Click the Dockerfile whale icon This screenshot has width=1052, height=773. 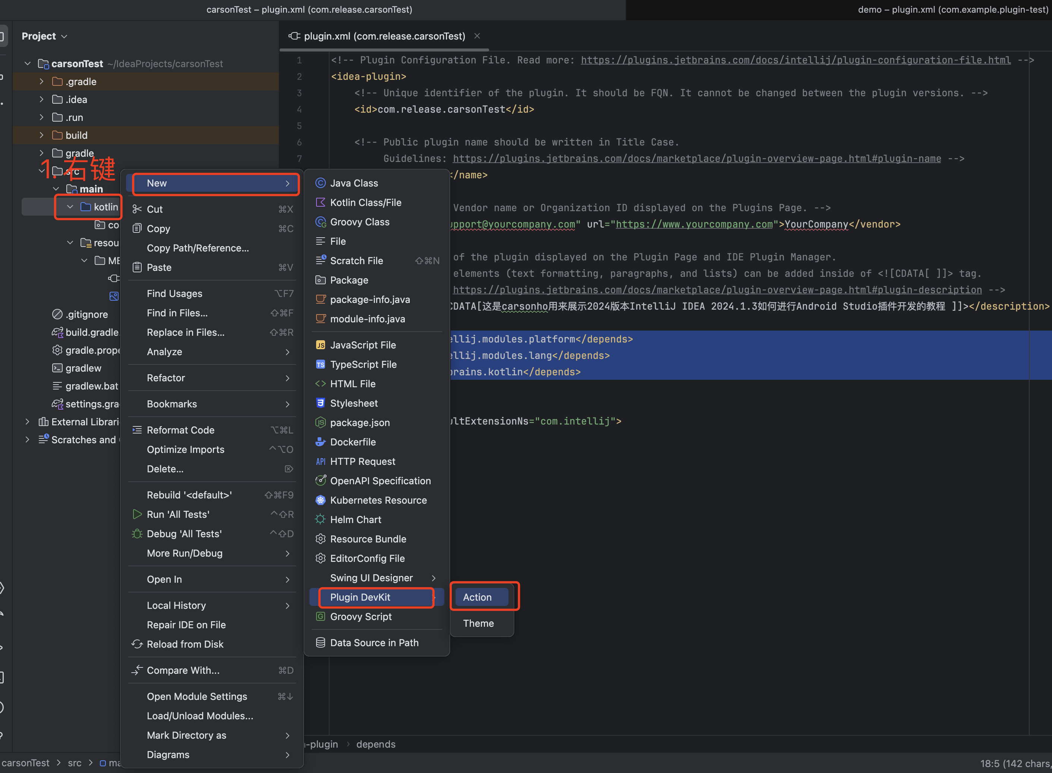320,442
